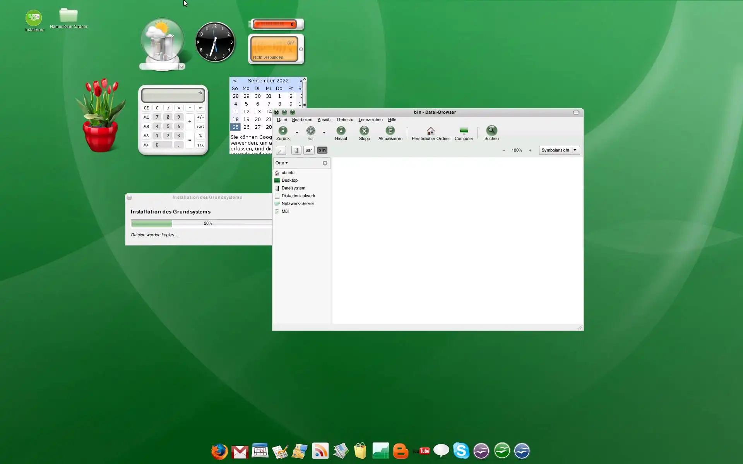Click the Computer toolbar icon

(464, 131)
